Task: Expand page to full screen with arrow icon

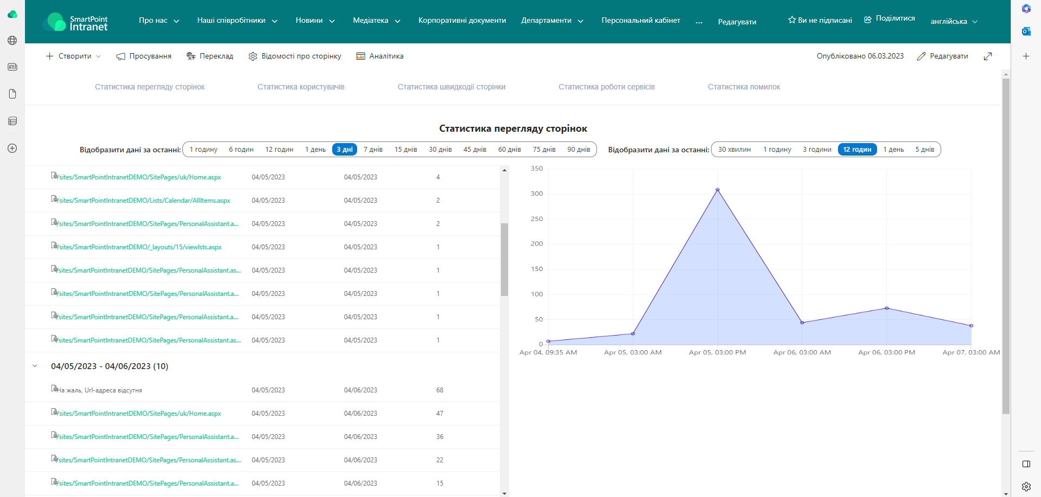Action: point(988,56)
